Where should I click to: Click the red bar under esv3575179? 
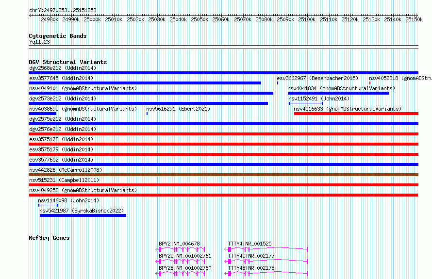click(x=223, y=154)
